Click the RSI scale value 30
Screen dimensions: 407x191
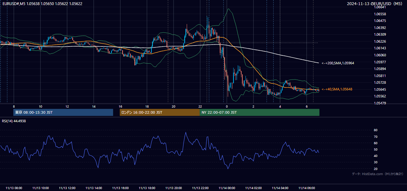(x=375, y=162)
